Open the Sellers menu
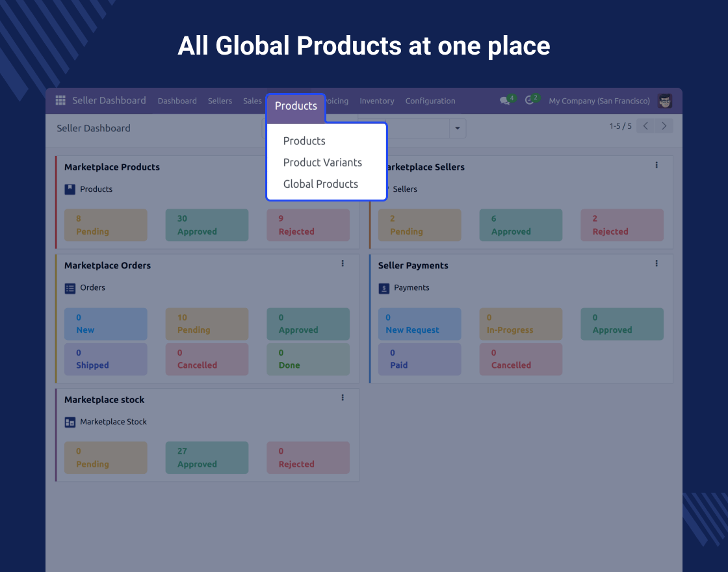The width and height of the screenshot is (728, 572). 220,101
